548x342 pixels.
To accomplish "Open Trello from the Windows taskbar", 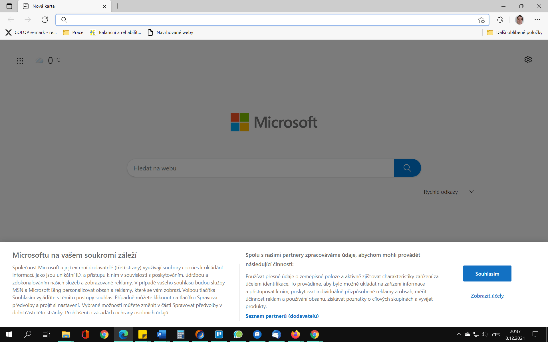I will pos(219,334).
